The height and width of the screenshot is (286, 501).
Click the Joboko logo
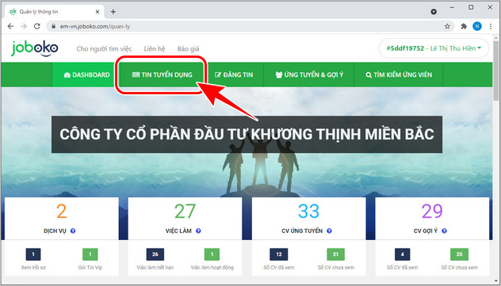[35, 48]
